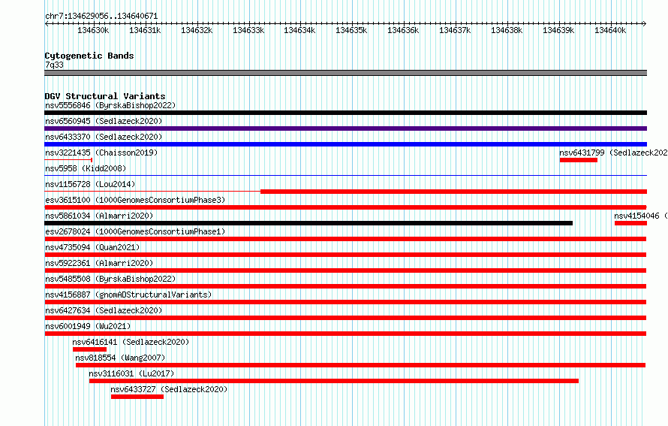Click the gray 7q33 cytogenetic band
Screen dimensions: 668x426
pos(345,73)
